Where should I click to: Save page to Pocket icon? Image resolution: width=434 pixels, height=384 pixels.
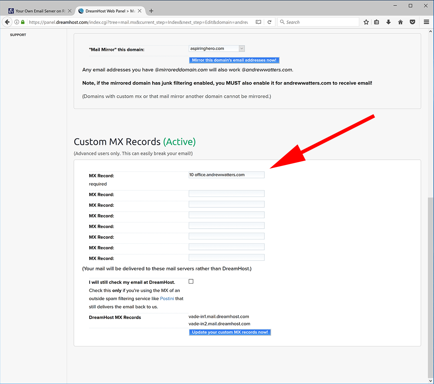[412, 22]
